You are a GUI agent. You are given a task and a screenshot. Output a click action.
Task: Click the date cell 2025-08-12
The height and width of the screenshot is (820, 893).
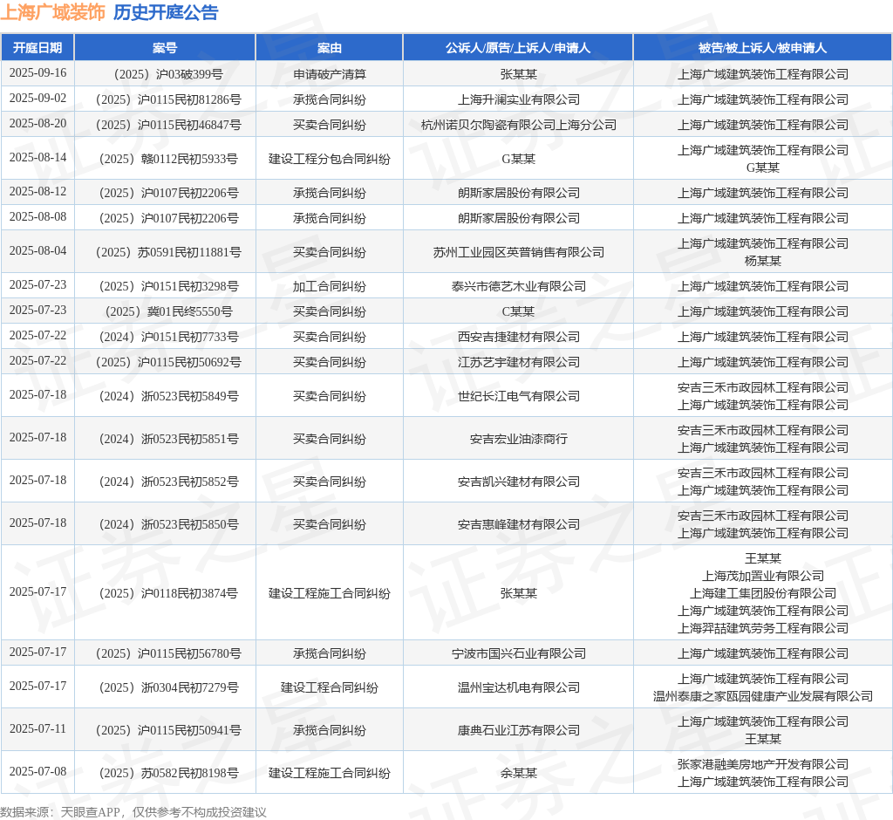[x=37, y=191]
